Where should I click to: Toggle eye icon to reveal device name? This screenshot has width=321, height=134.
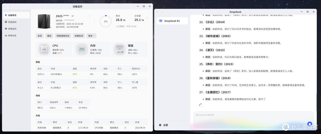[73, 16]
